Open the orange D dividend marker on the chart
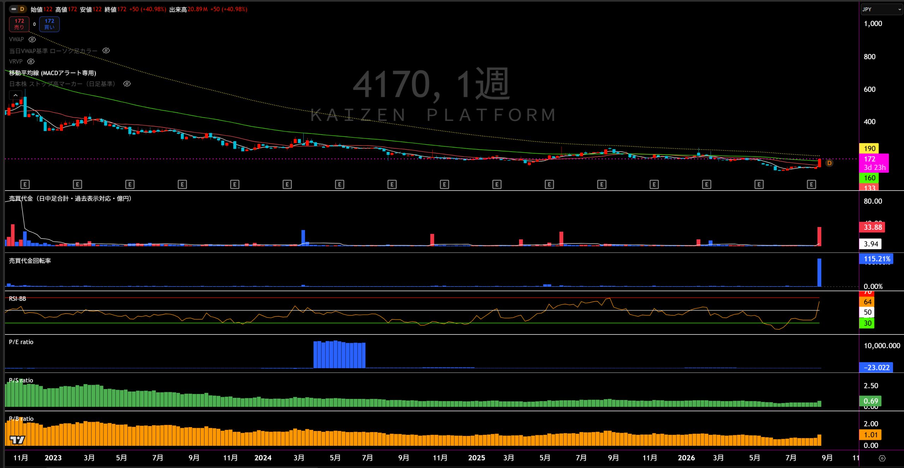The height and width of the screenshot is (468, 904). (829, 163)
